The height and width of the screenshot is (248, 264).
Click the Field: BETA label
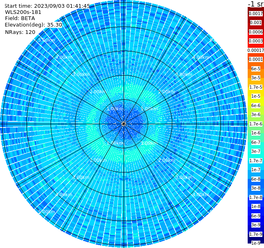point(20,18)
